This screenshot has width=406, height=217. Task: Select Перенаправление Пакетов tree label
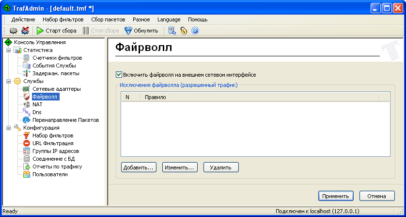(66, 120)
